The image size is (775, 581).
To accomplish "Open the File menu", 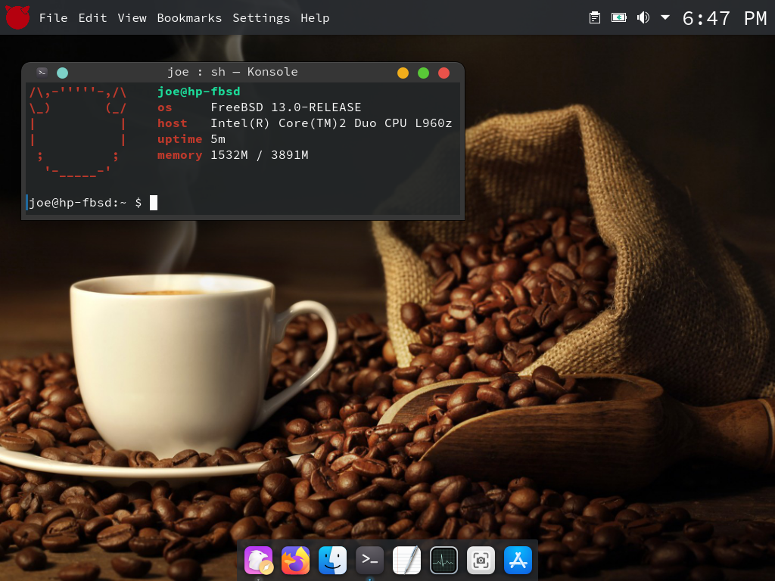I will pos(53,18).
